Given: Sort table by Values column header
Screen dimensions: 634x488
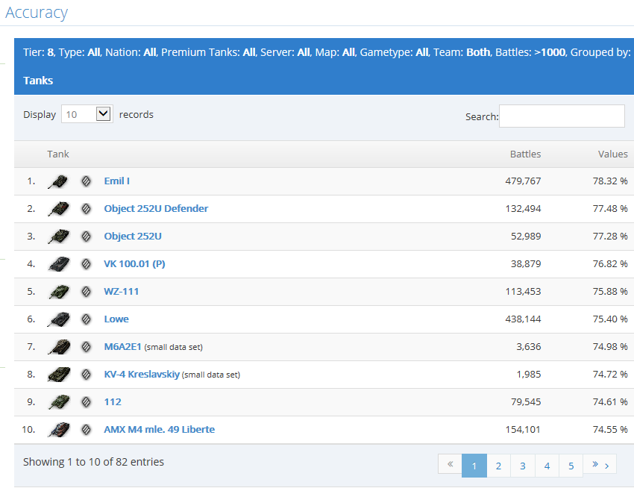Looking at the screenshot, I should click(x=612, y=154).
